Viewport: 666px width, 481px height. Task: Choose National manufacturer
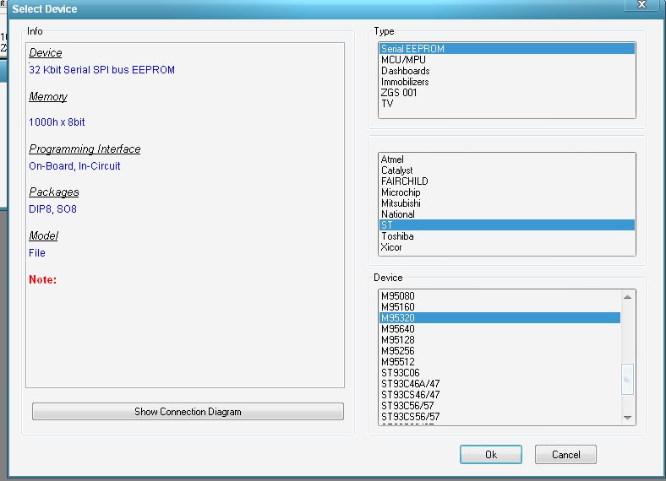507,214
